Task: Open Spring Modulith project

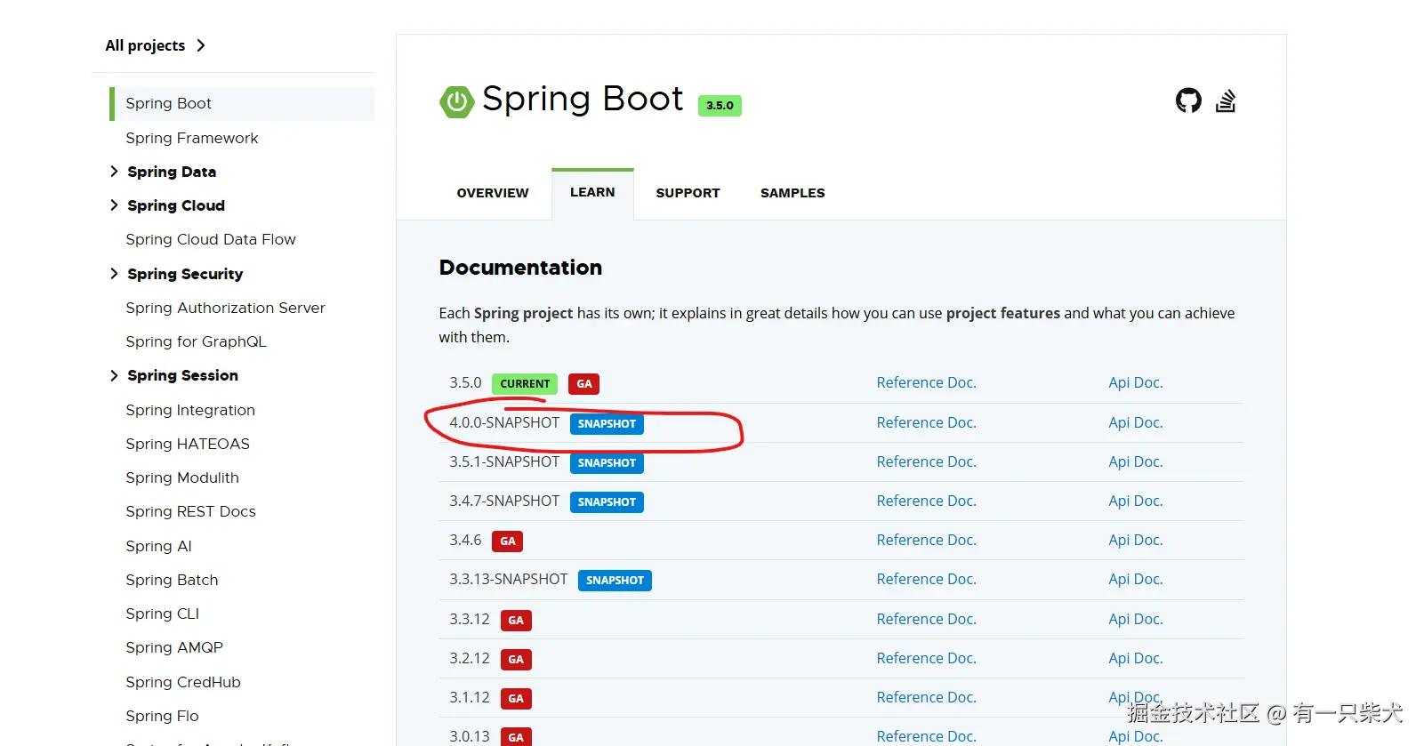Action: [182, 477]
